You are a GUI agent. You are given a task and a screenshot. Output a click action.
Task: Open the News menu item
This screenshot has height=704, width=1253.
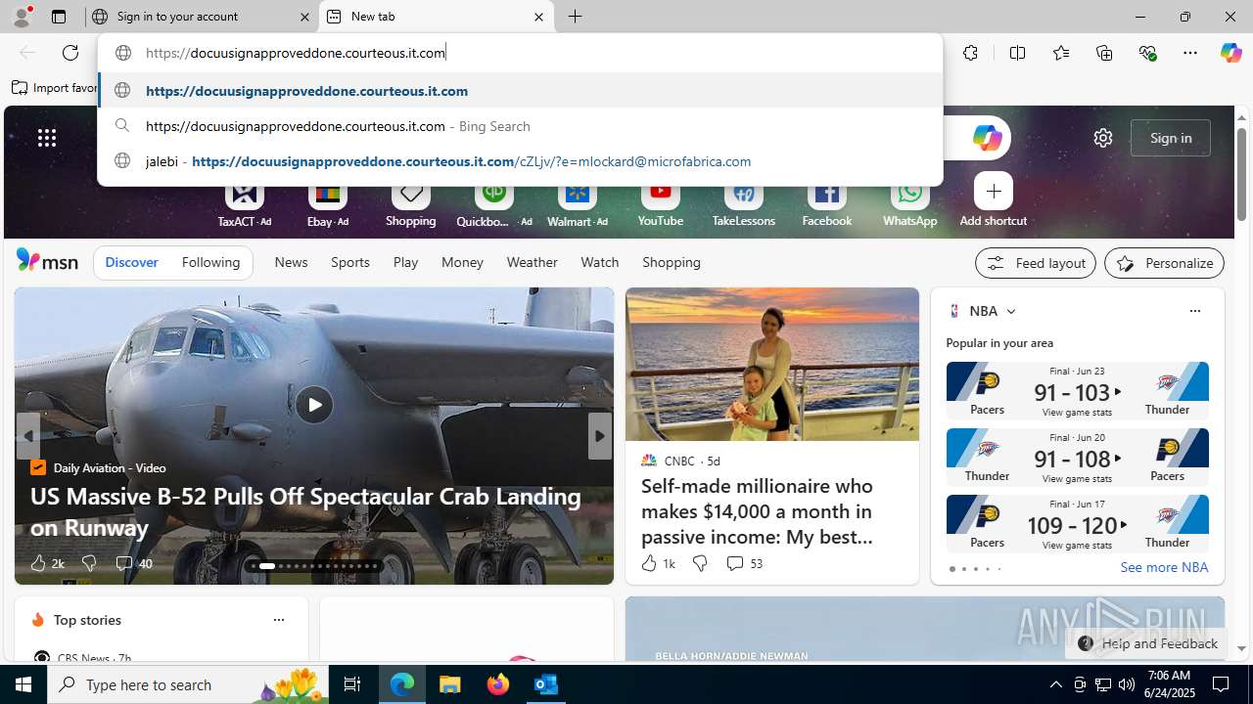(x=291, y=262)
